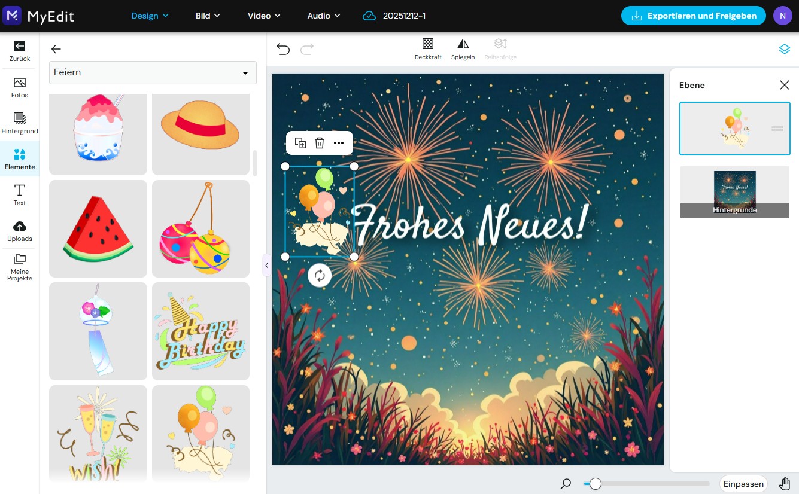The width and height of the screenshot is (799, 494).
Task: Click Exportieren und Freigeben button
Action: pos(694,16)
